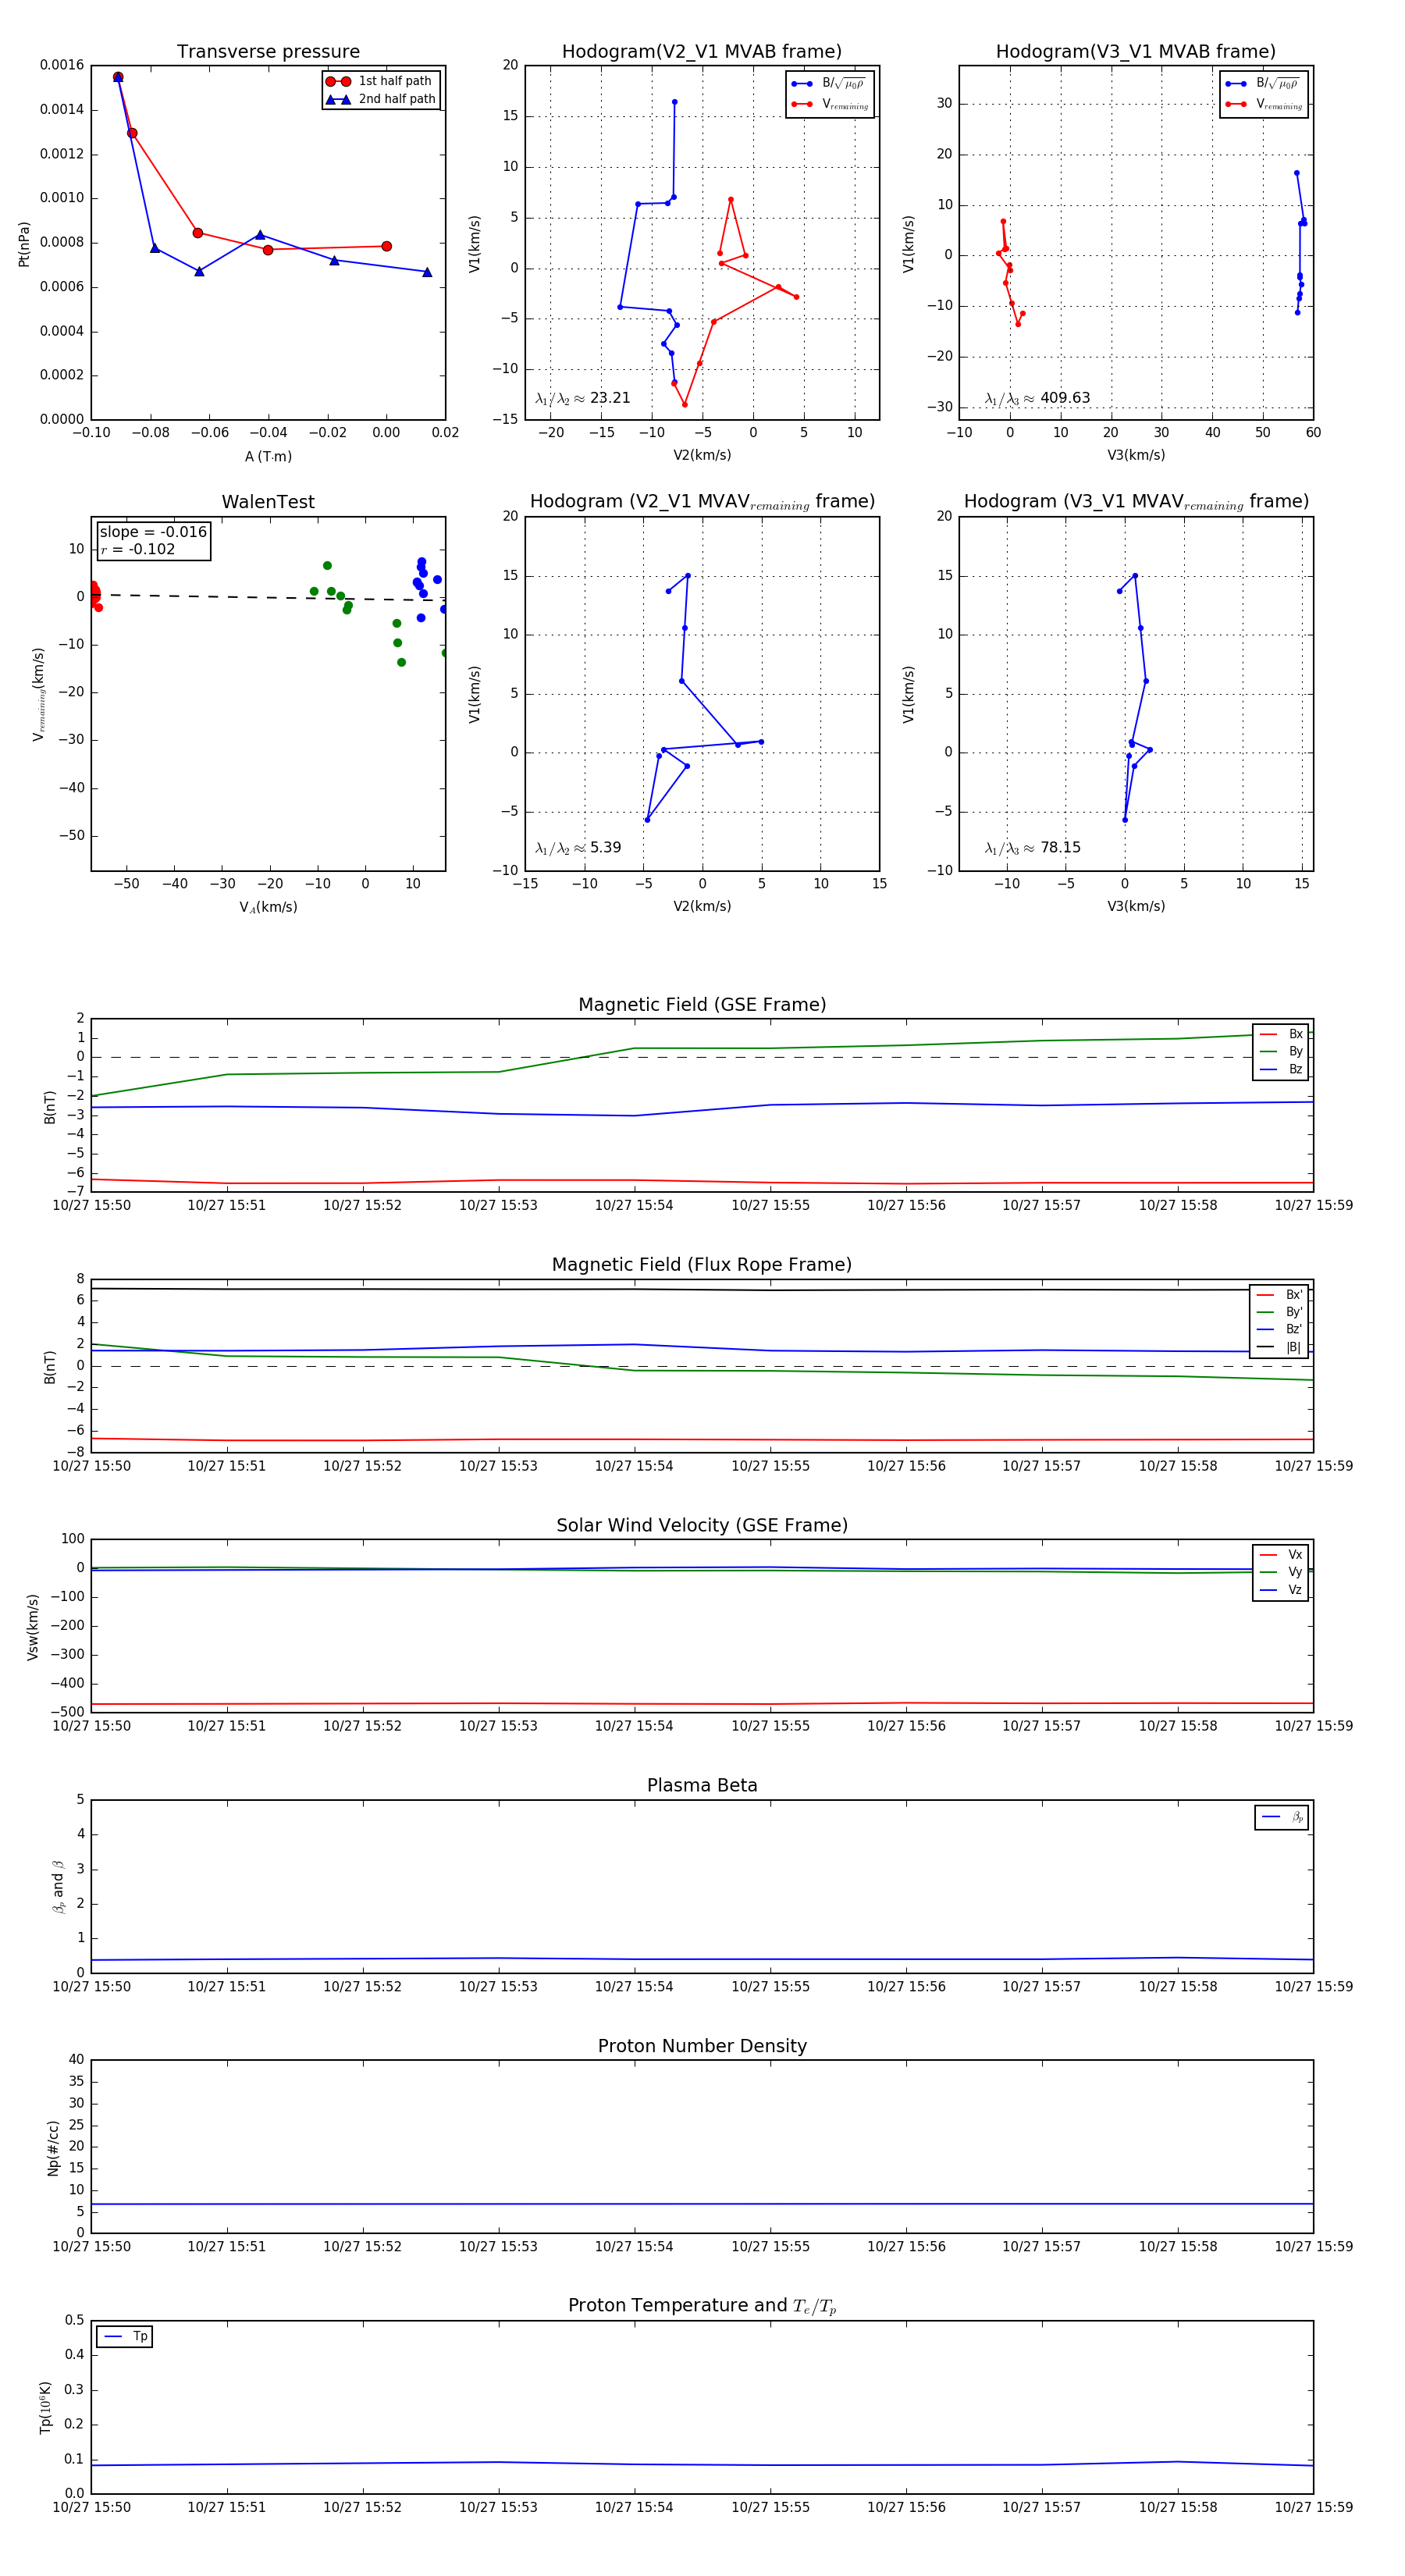Select the Bz legend entry in GSE magnetic field
1405x2576 pixels.
pos(1281,1069)
